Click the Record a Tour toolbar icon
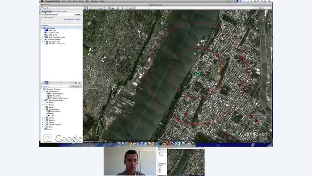Viewport: 312px width, 176px height. click(104, 8)
